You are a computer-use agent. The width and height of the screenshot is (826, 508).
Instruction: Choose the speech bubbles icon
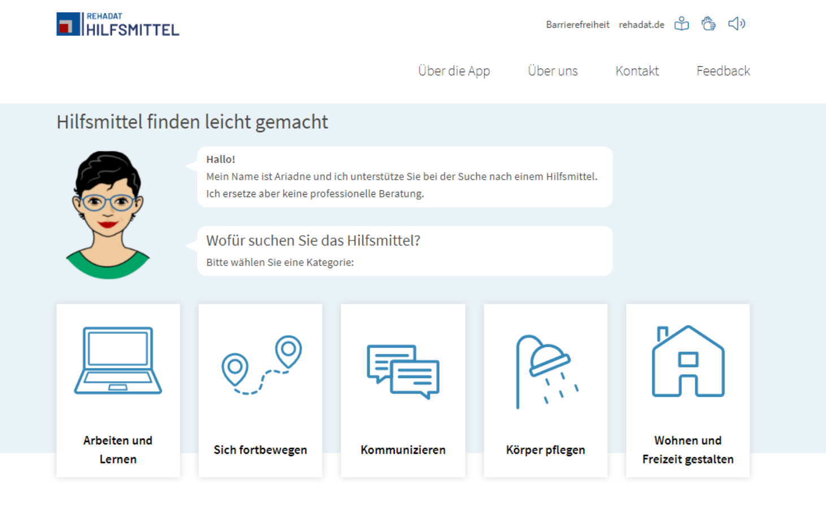point(403,371)
